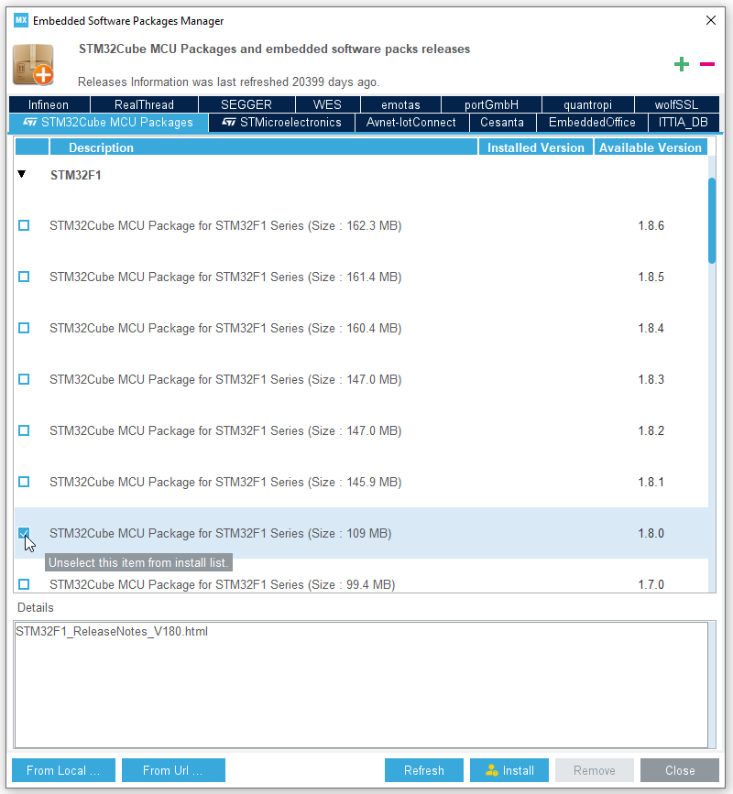Open the wolfSSL tab
This screenshot has height=794, width=733.
677,104
